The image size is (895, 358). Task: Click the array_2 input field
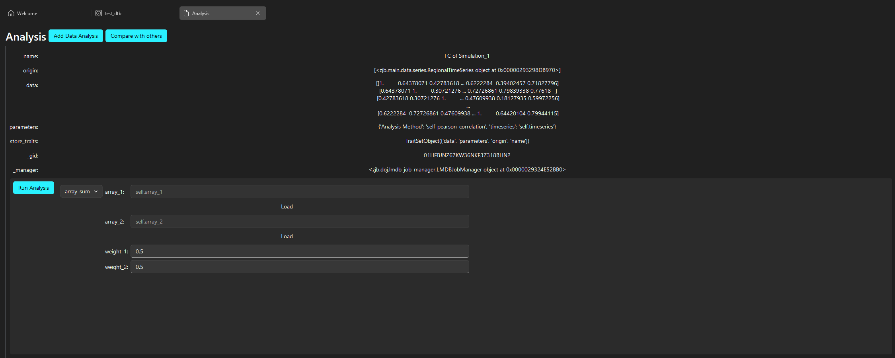point(300,222)
